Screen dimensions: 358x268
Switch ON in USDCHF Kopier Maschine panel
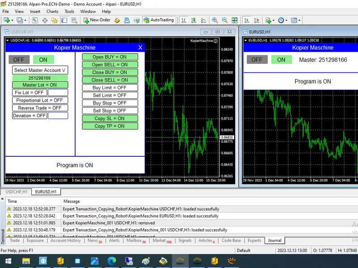pyautogui.click(x=43, y=60)
